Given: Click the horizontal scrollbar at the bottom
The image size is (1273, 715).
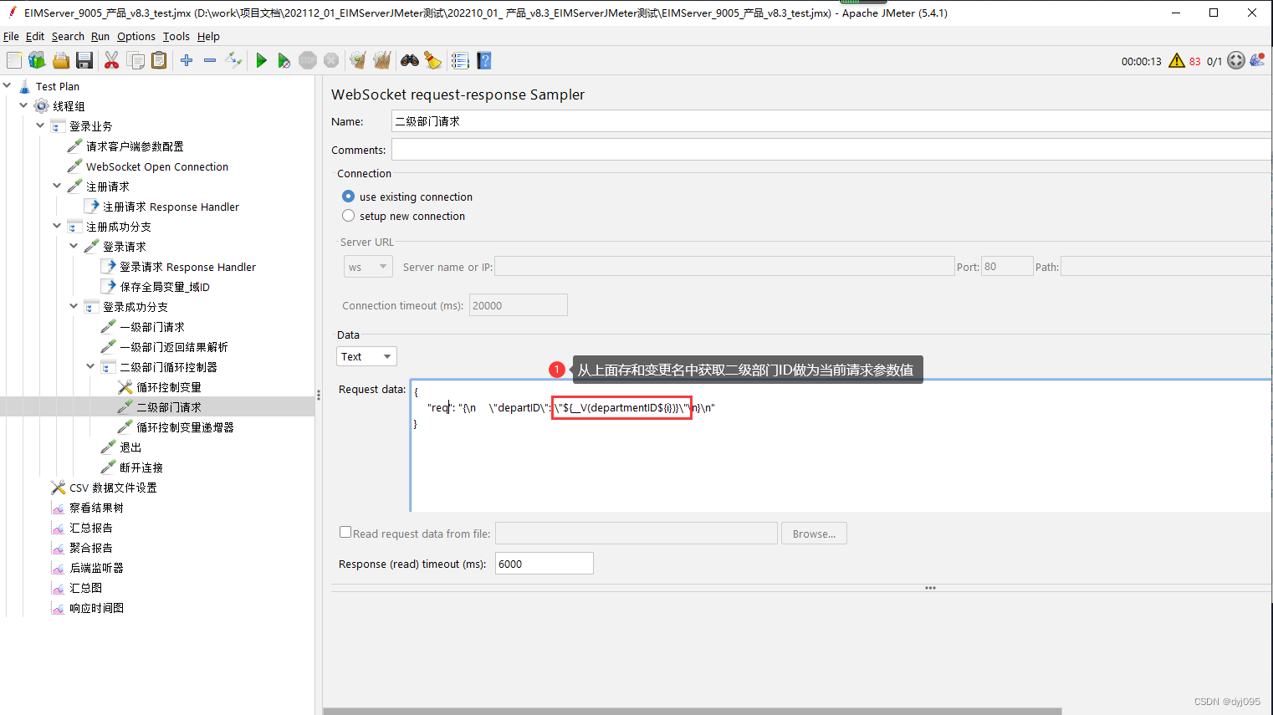Looking at the screenshot, I should pyautogui.click(x=692, y=711).
